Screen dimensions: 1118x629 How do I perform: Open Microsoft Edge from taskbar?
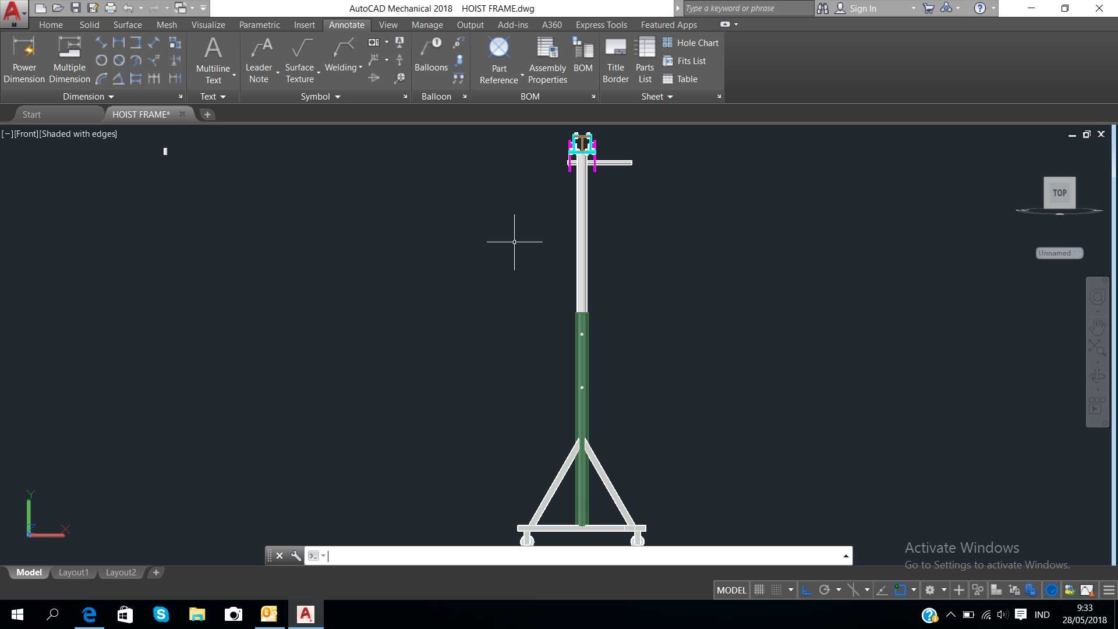click(89, 614)
